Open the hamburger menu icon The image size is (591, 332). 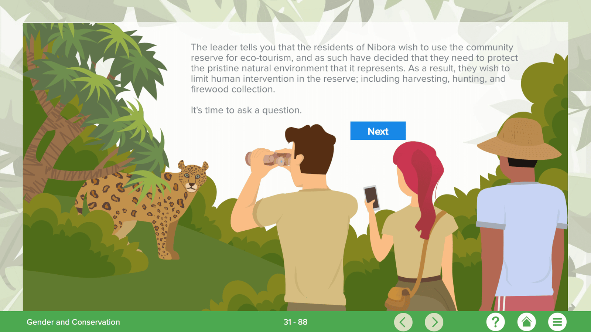click(557, 322)
